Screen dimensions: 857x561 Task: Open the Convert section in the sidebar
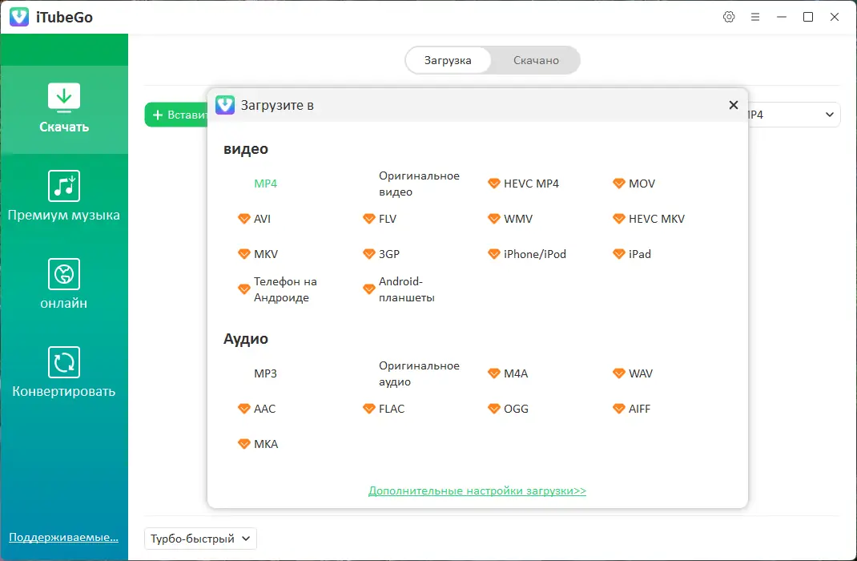click(x=64, y=373)
